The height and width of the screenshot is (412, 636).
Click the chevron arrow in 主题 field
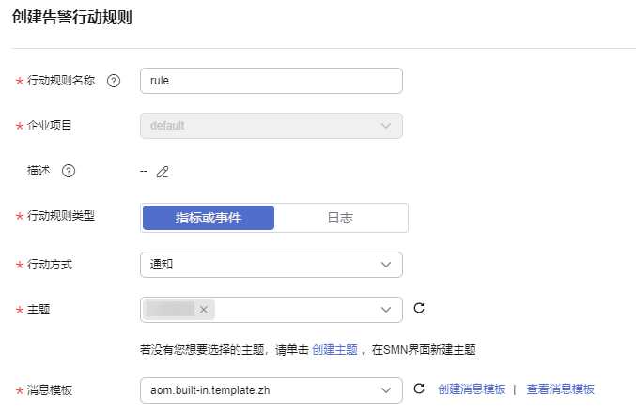386,310
